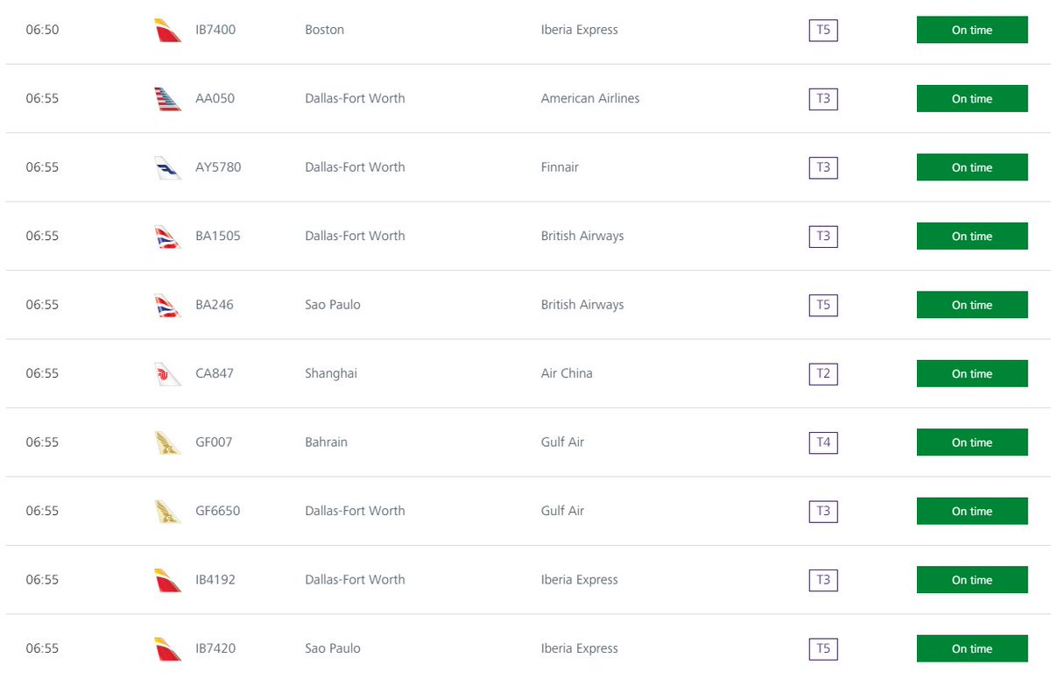Click T2 terminal badge for Air China
The width and height of the screenshot is (1051, 679).
[822, 373]
